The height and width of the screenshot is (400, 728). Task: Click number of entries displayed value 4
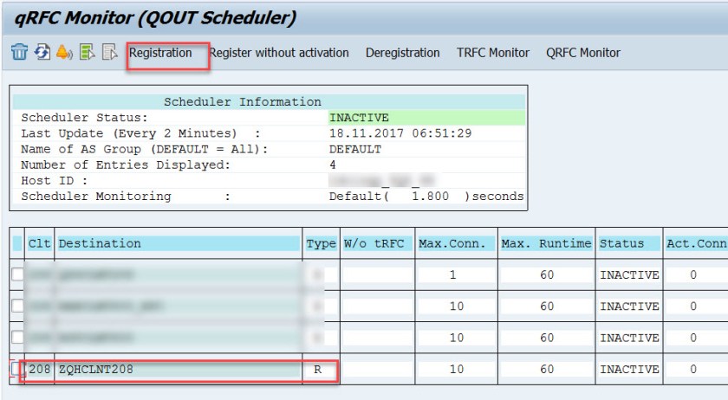point(333,165)
